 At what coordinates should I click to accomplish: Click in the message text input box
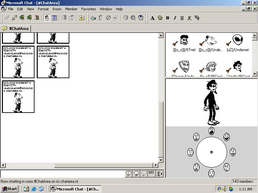click(63, 174)
